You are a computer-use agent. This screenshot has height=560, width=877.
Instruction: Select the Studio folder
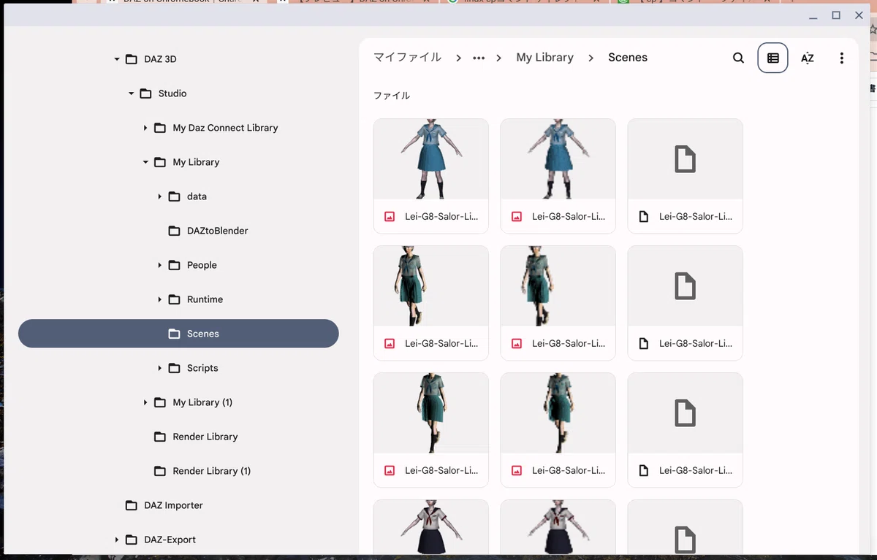[x=178, y=93]
